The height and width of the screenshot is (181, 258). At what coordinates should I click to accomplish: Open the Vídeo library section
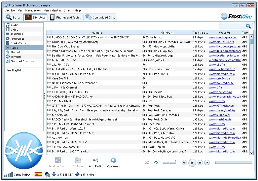click(24, 29)
